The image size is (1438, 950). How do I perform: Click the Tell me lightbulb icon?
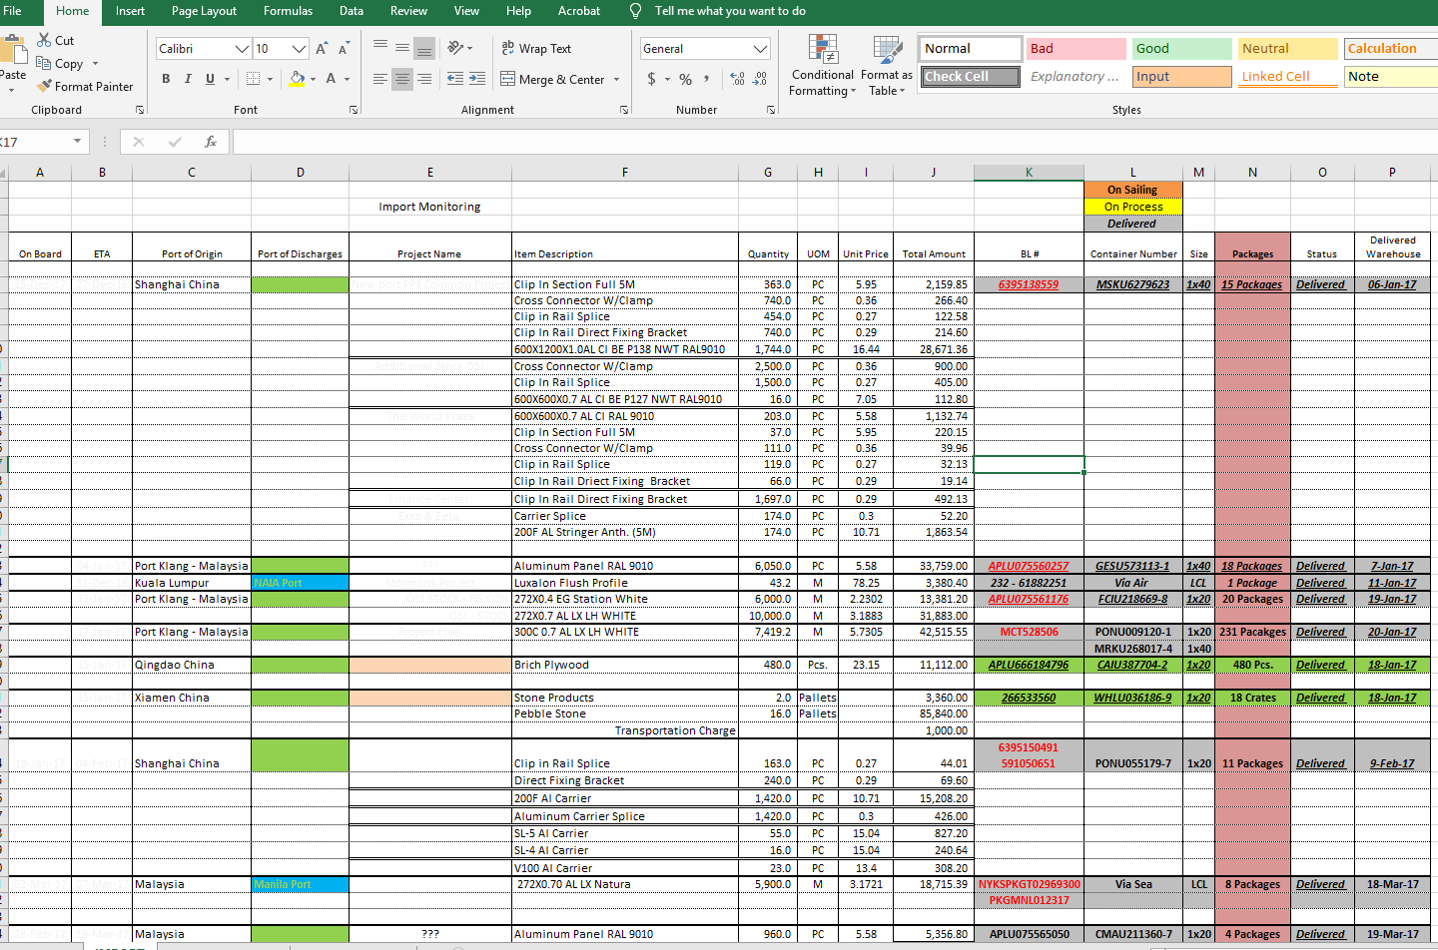(635, 11)
